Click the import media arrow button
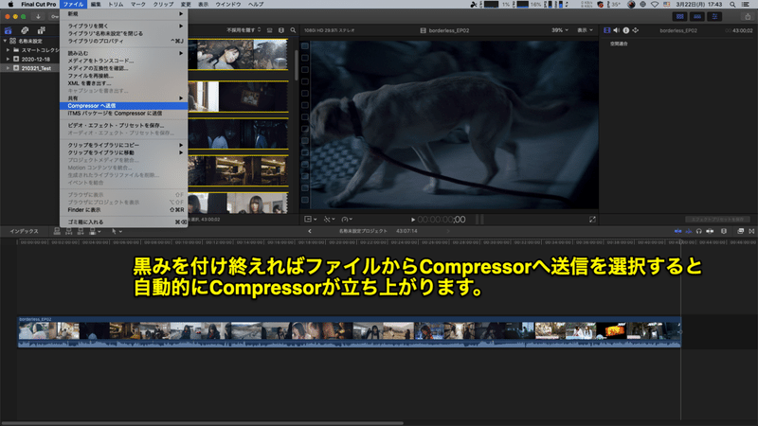The width and height of the screenshot is (758, 426). [x=38, y=16]
